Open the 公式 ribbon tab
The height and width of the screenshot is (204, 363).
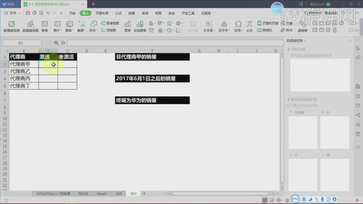click(x=118, y=13)
